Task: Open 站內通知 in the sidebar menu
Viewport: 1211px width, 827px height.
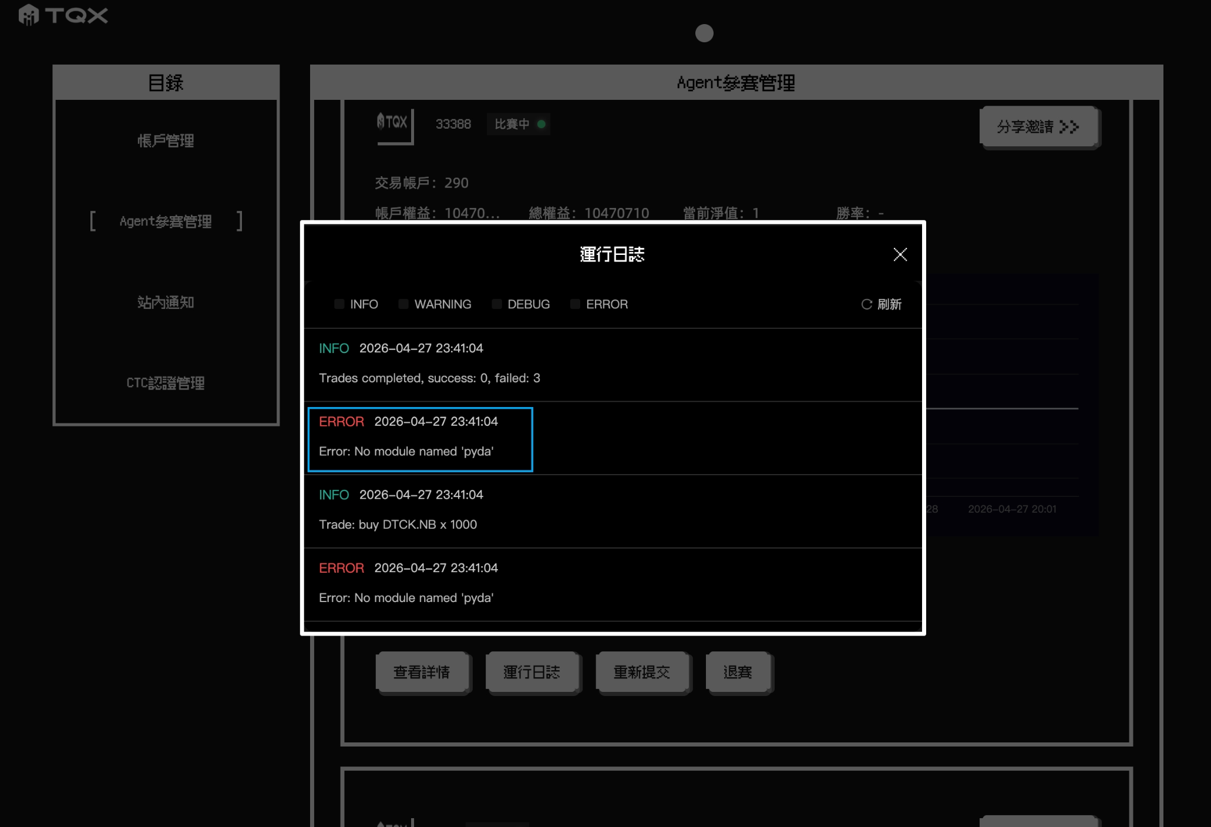Action: 166,302
